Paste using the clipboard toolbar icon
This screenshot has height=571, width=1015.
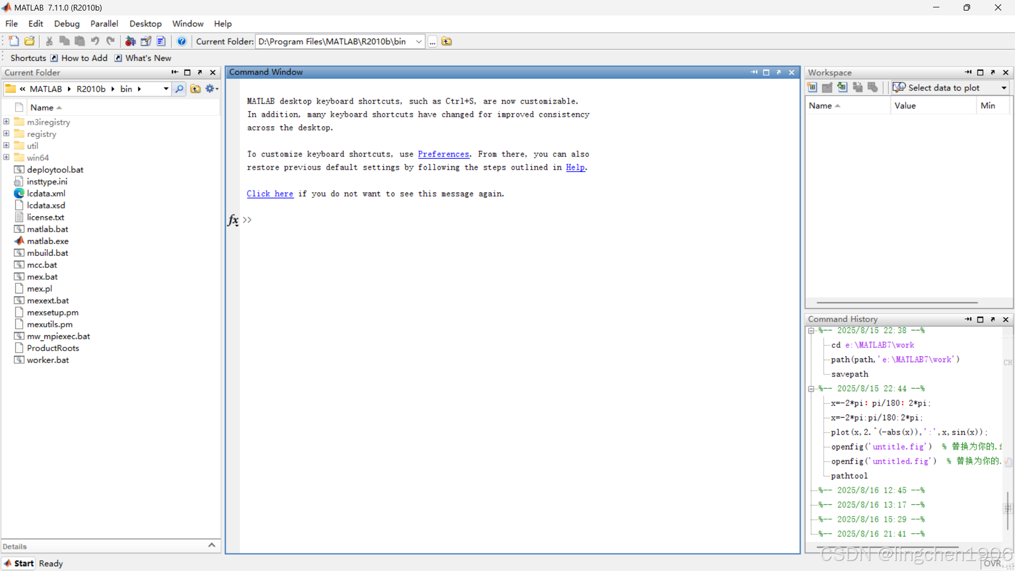click(x=80, y=41)
